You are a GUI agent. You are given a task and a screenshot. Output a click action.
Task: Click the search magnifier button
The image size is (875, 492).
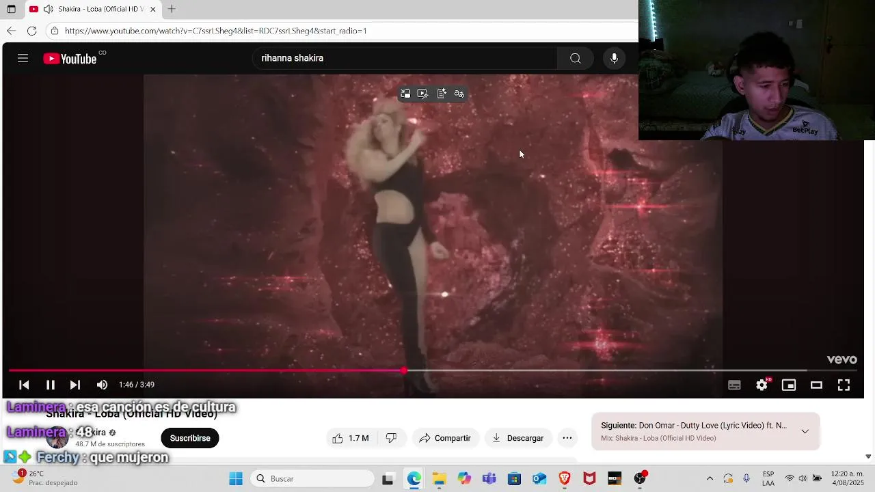coord(576,58)
